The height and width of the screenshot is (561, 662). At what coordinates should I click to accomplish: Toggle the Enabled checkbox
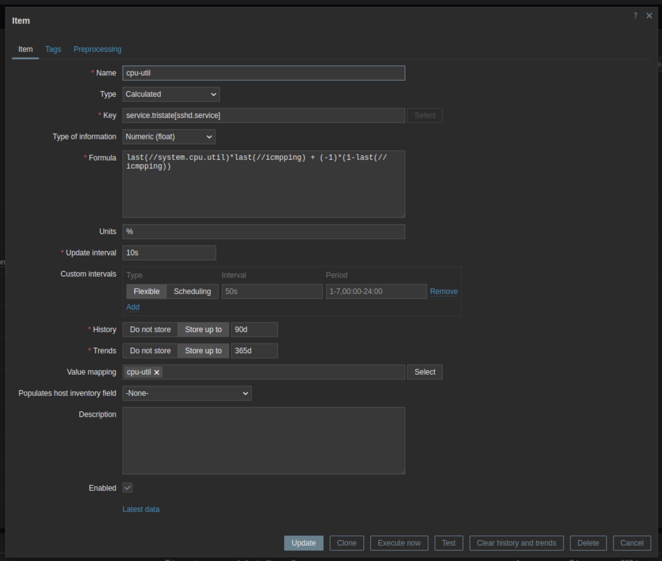click(128, 488)
